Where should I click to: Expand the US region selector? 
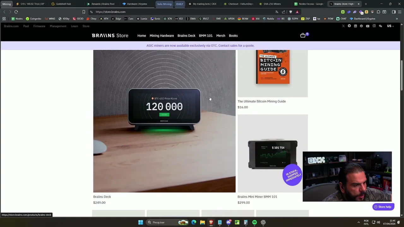[x=390, y=26]
